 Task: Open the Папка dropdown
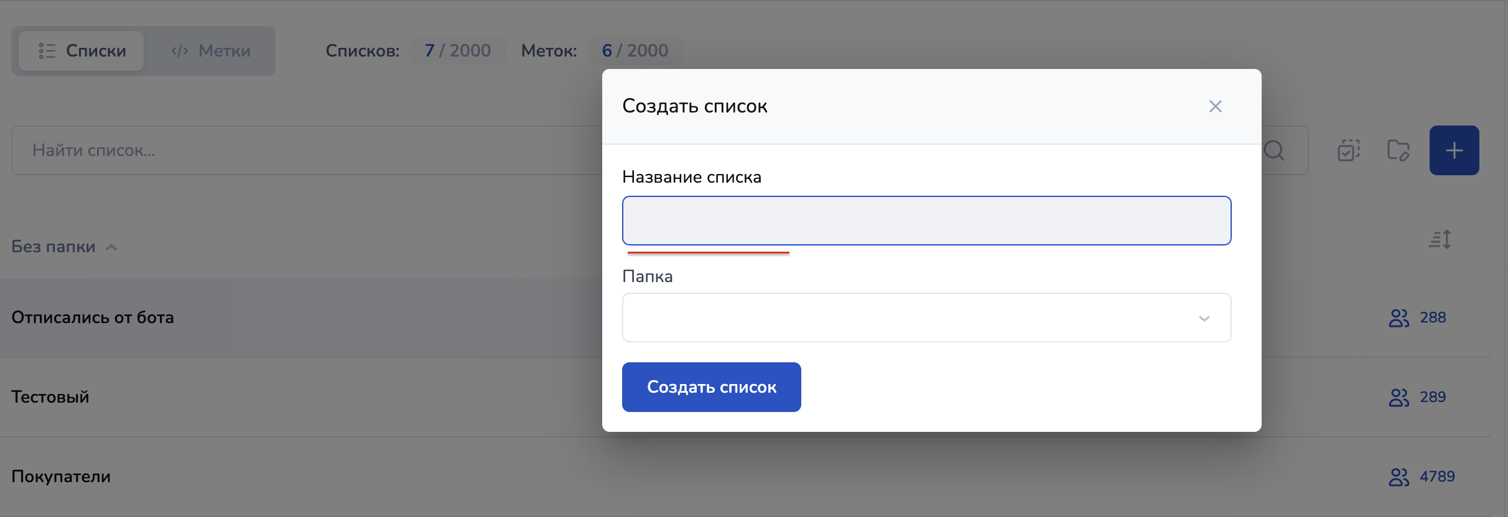pos(926,318)
